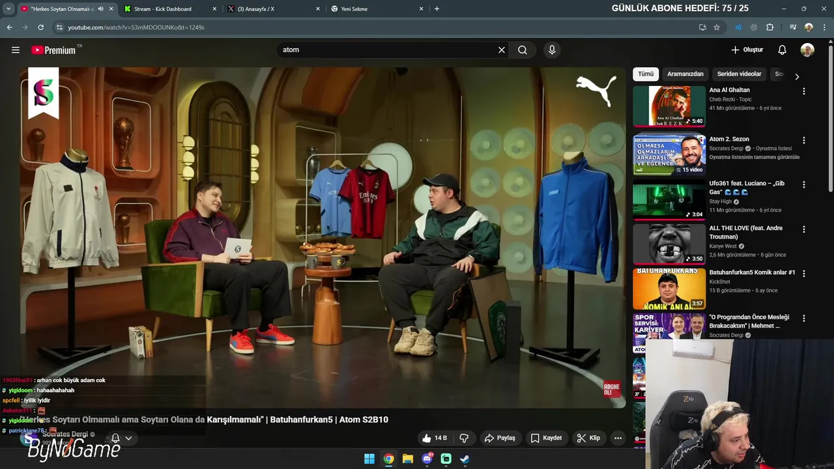834x469 pixels.
Task: Run search with magnifying glass button
Action: 523,50
